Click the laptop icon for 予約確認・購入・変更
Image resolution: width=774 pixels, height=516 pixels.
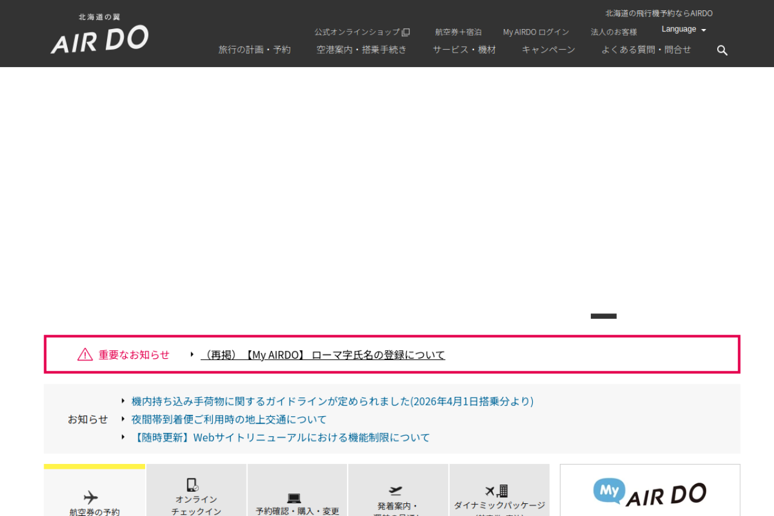point(294,498)
